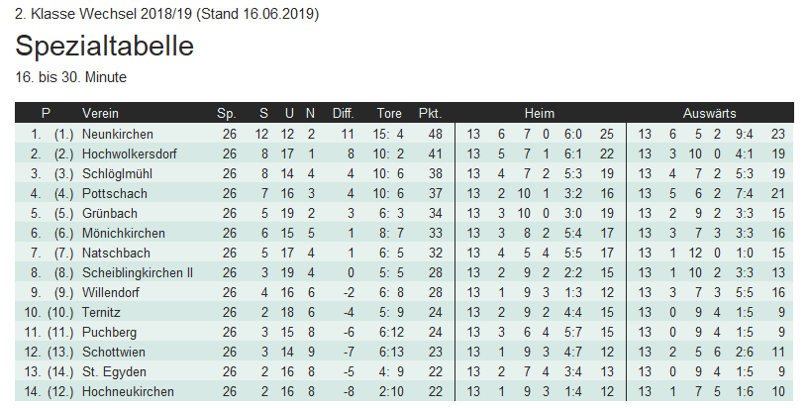Select the Schlöglmühl club row
The height and width of the screenshot is (408, 808).
tap(118, 173)
